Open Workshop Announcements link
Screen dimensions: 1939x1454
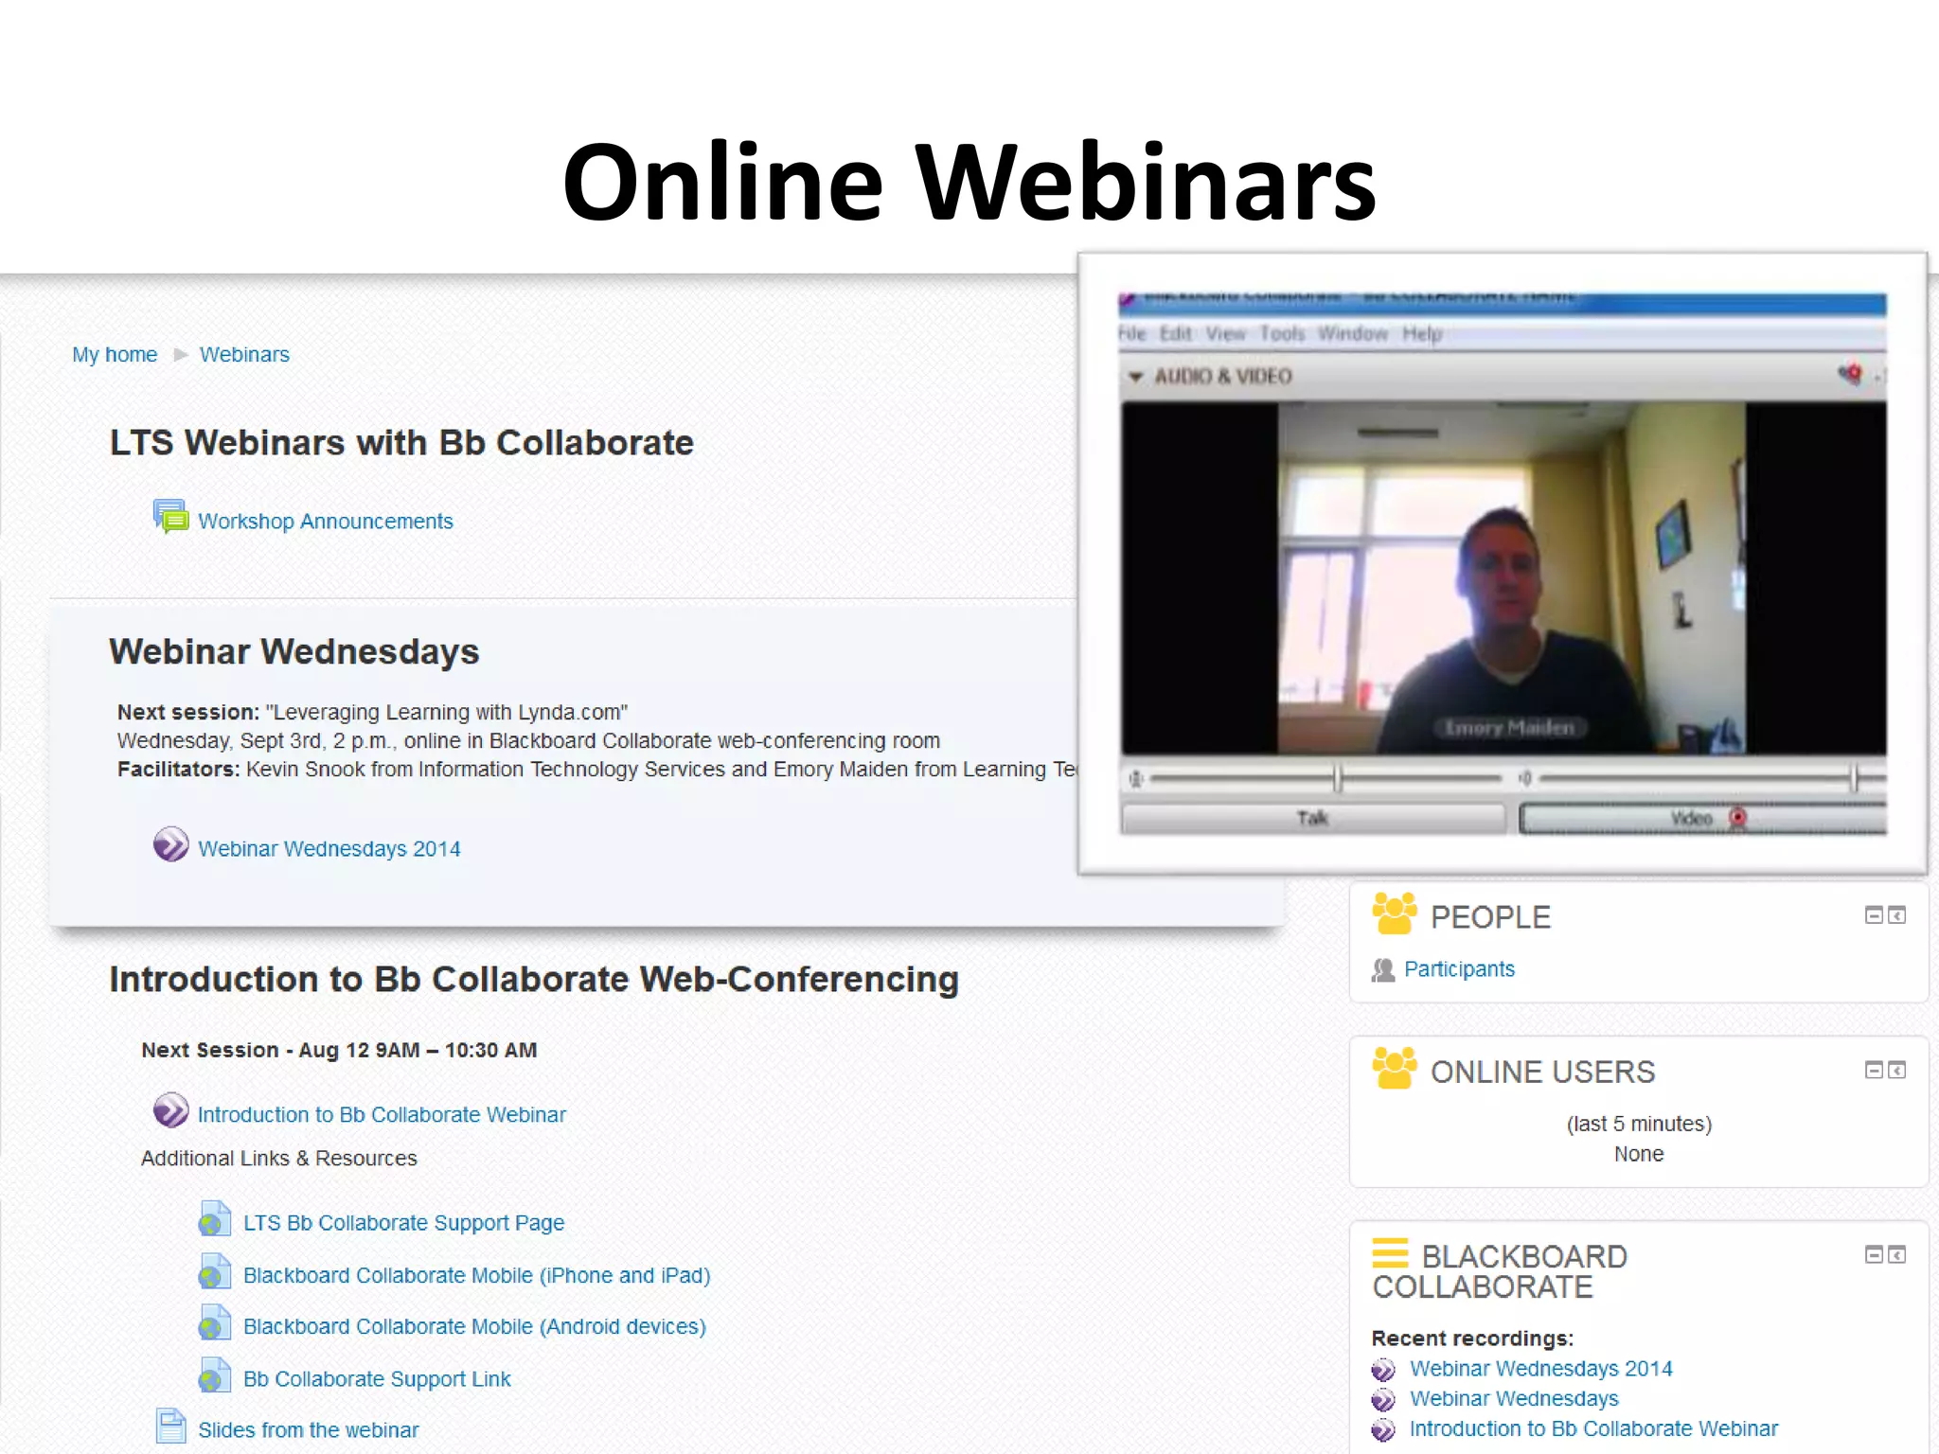[x=326, y=522]
